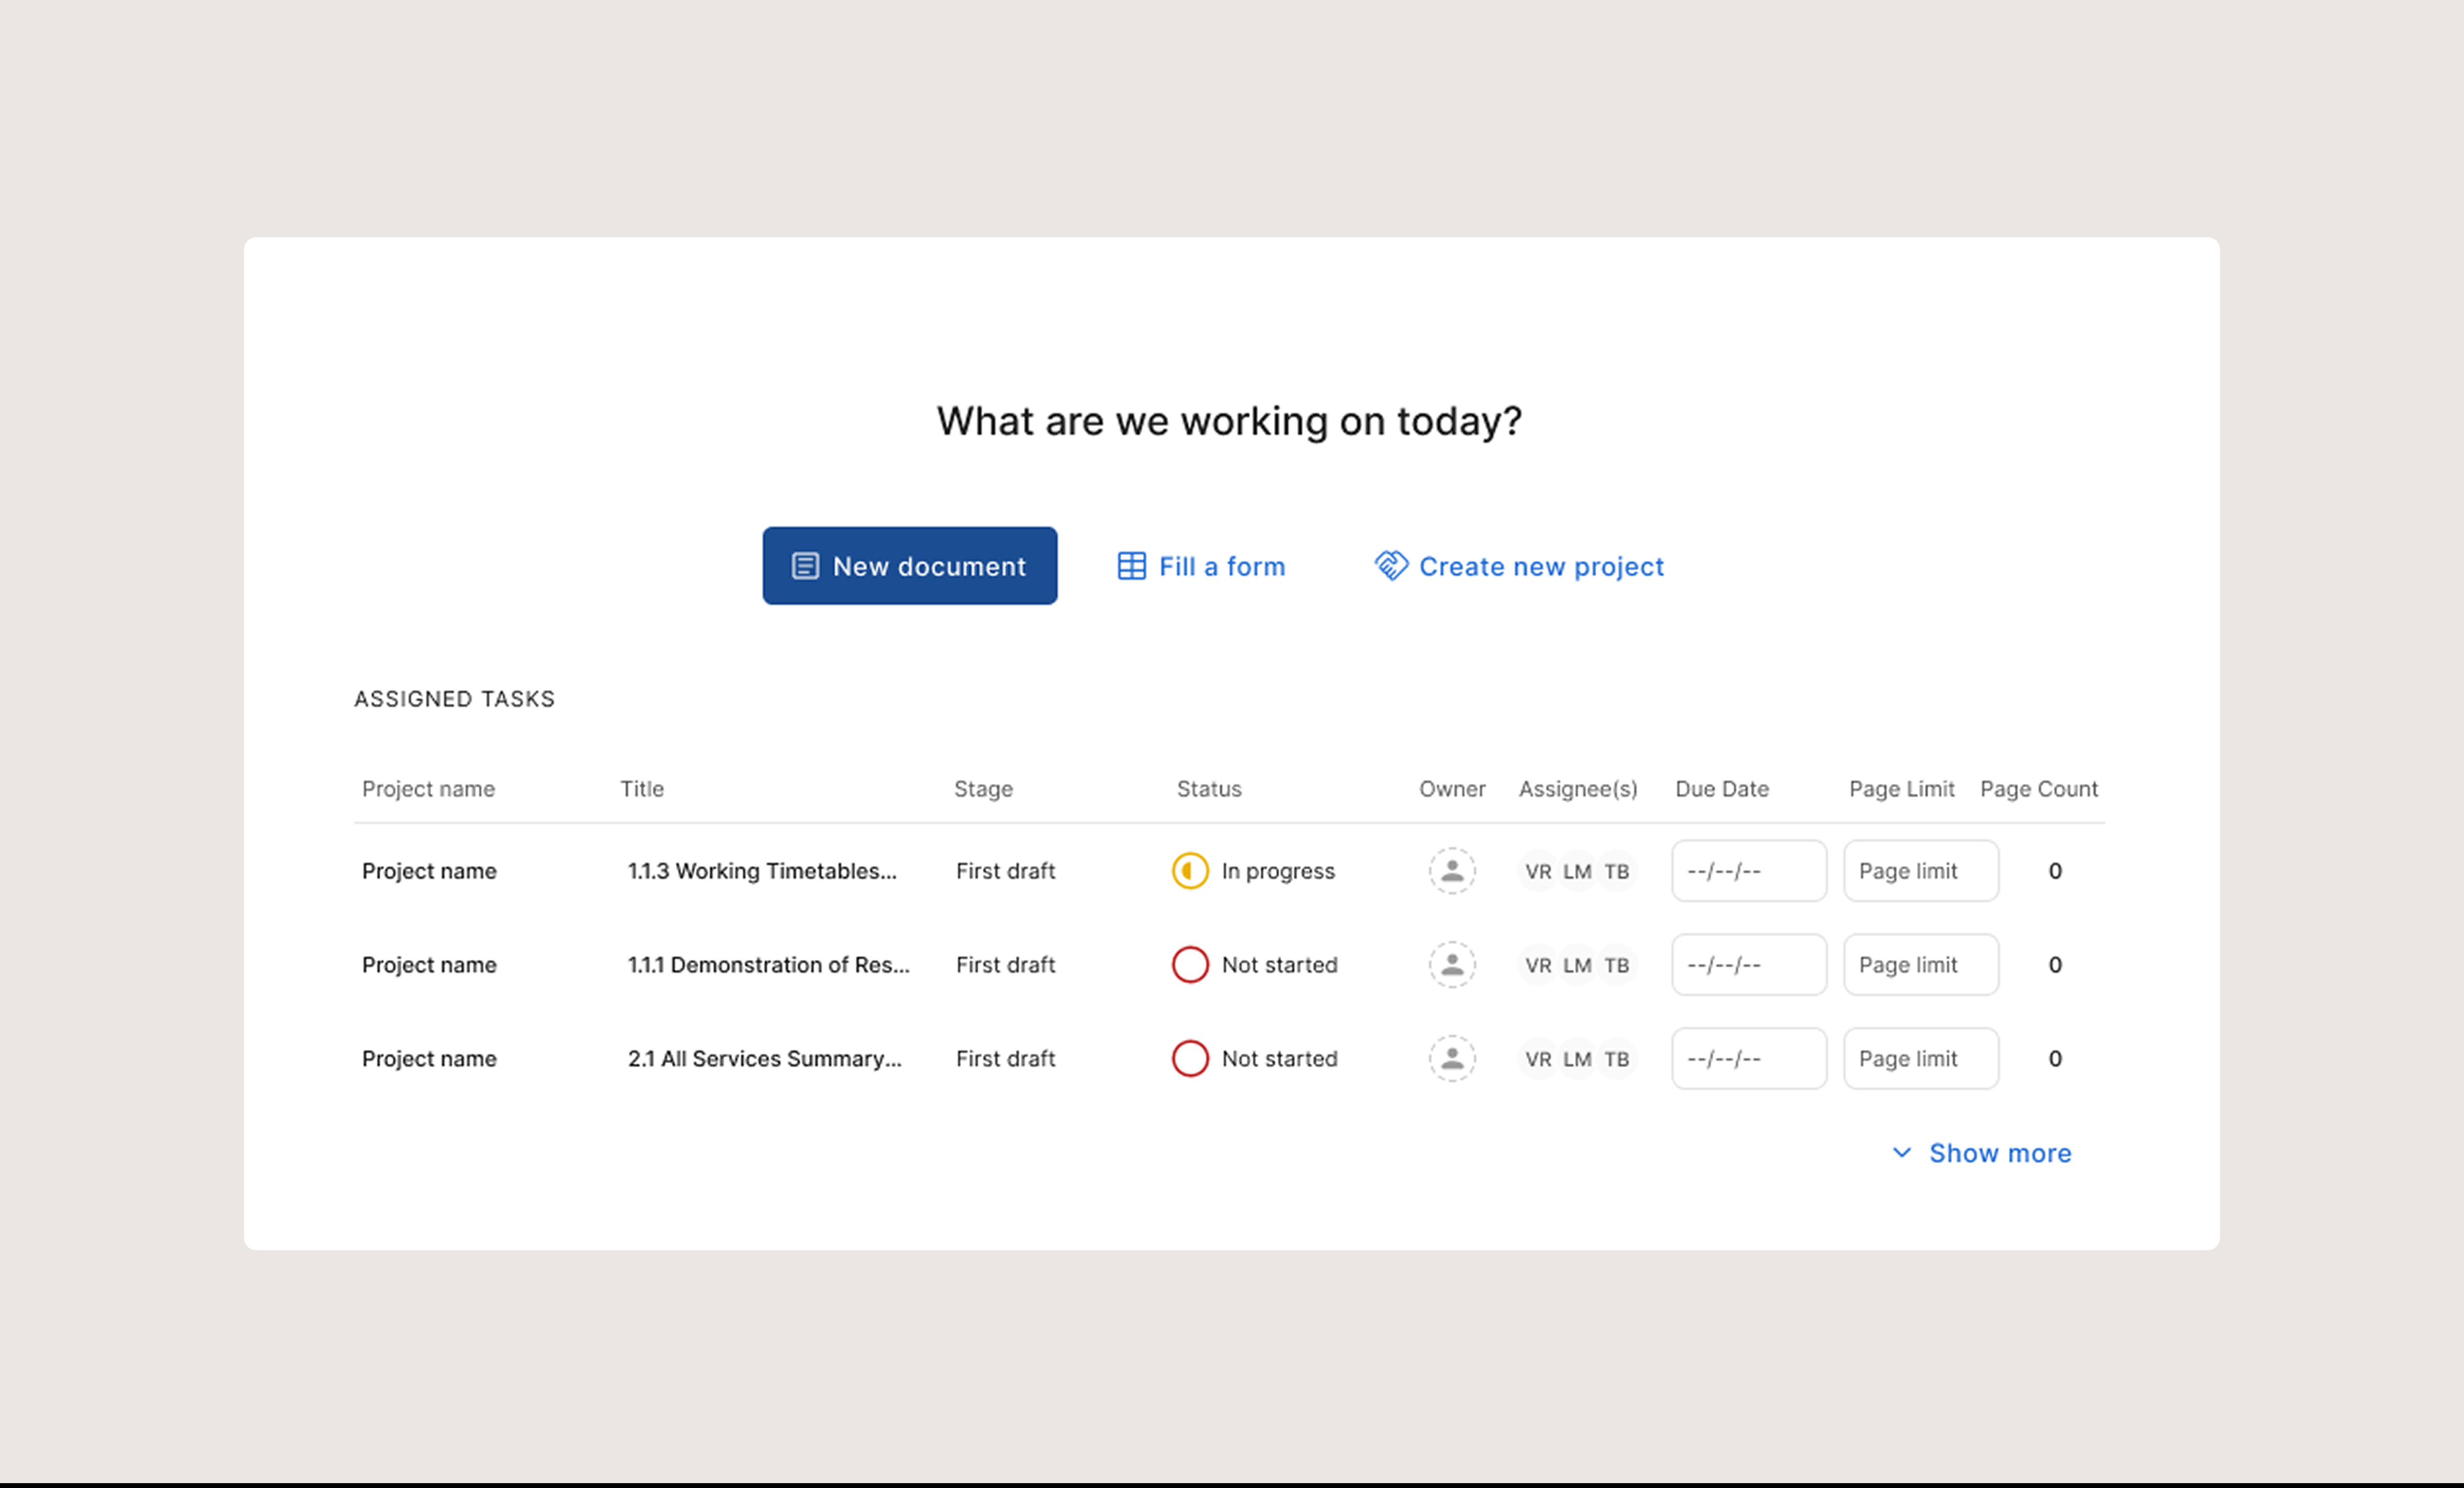The height and width of the screenshot is (1488, 2464).
Task: Set due date for 1.1.1 Demonstration row
Action: point(1749,965)
